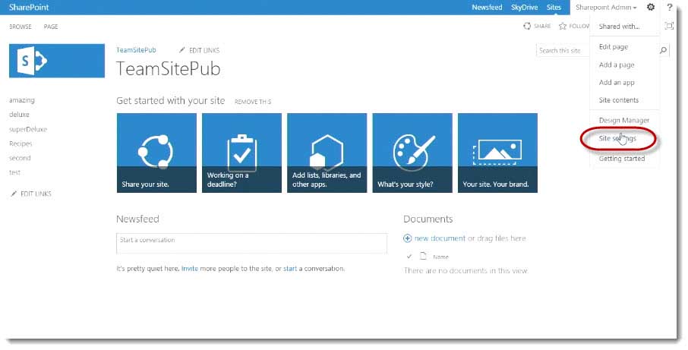Open the settings gear icon

pyautogui.click(x=651, y=7)
